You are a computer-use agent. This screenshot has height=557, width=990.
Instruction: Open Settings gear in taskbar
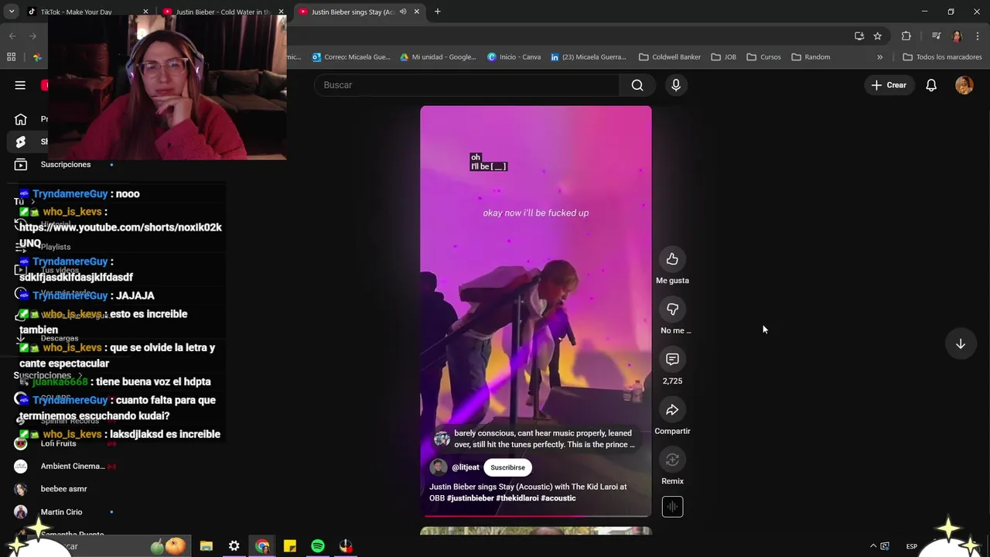[234, 546]
